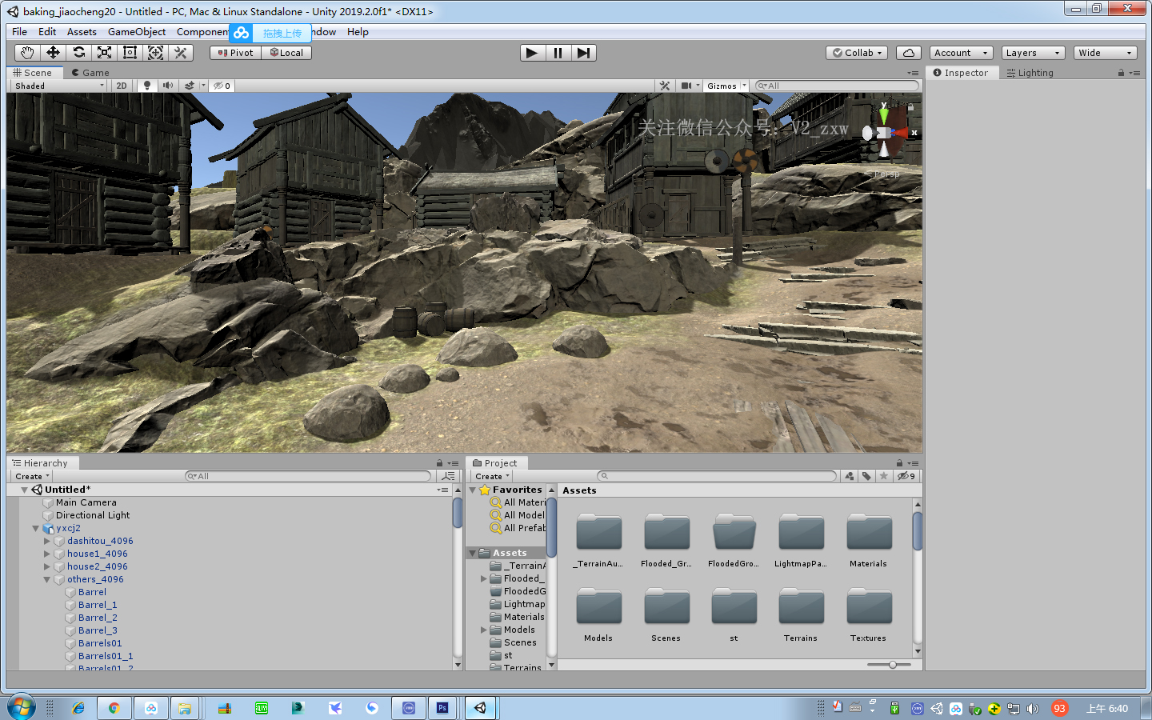Toggle the Hierarchy panel lock
The width and height of the screenshot is (1152, 720).
[439, 463]
